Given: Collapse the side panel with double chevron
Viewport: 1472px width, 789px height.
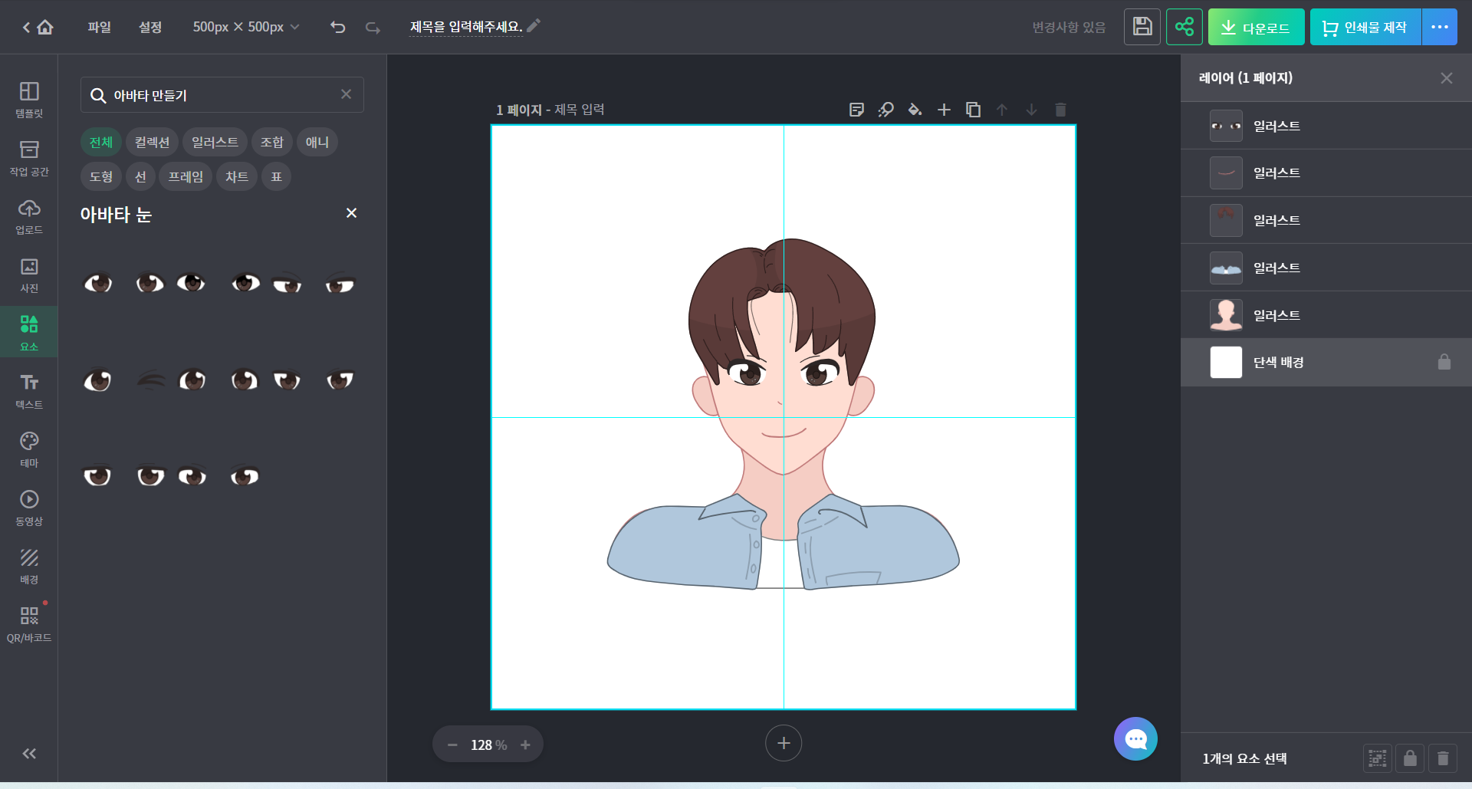Looking at the screenshot, I should coord(29,754).
